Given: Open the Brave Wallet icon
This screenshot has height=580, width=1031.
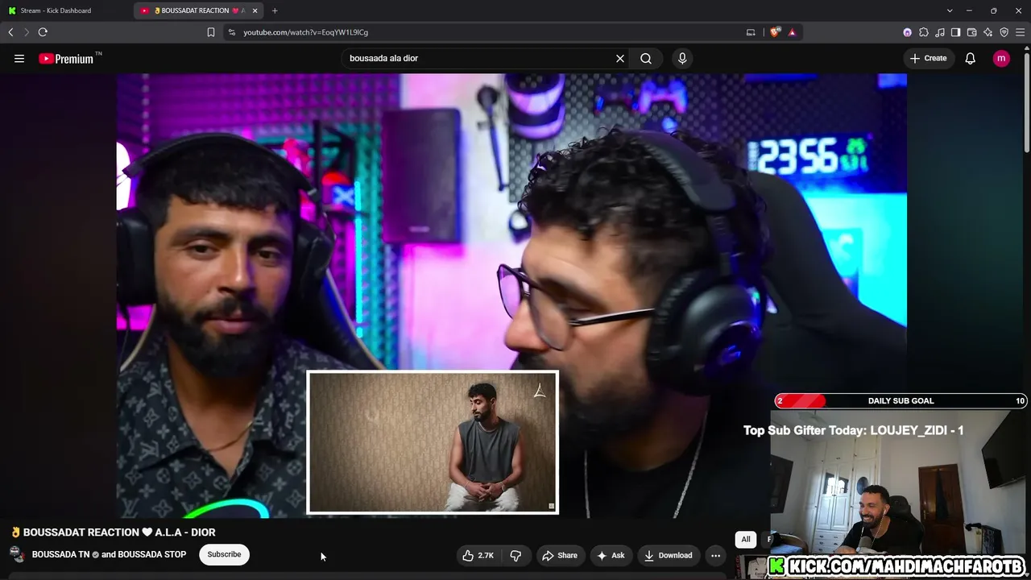Looking at the screenshot, I should (x=971, y=32).
